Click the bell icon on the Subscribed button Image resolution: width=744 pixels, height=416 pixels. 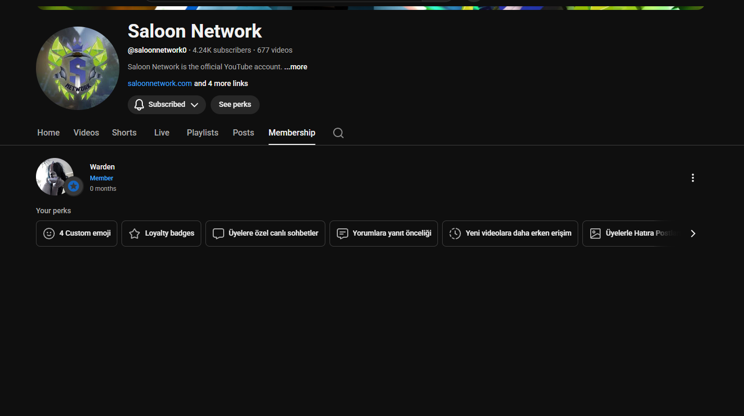pyautogui.click(x=139, y=105)
